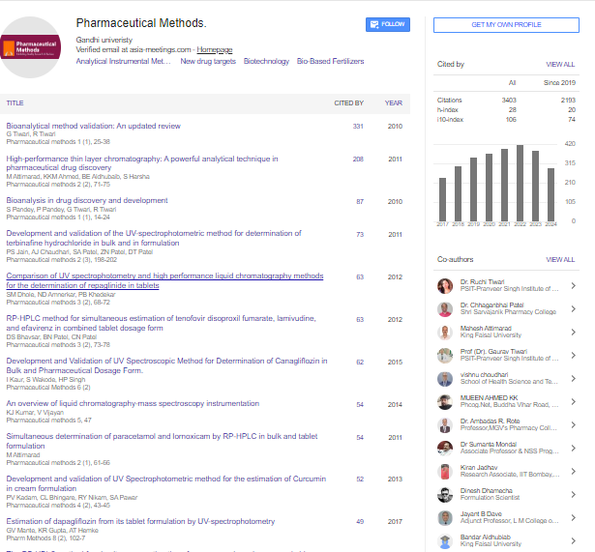Sort by Title column header

pyautogui.click(x=15, y=102)
